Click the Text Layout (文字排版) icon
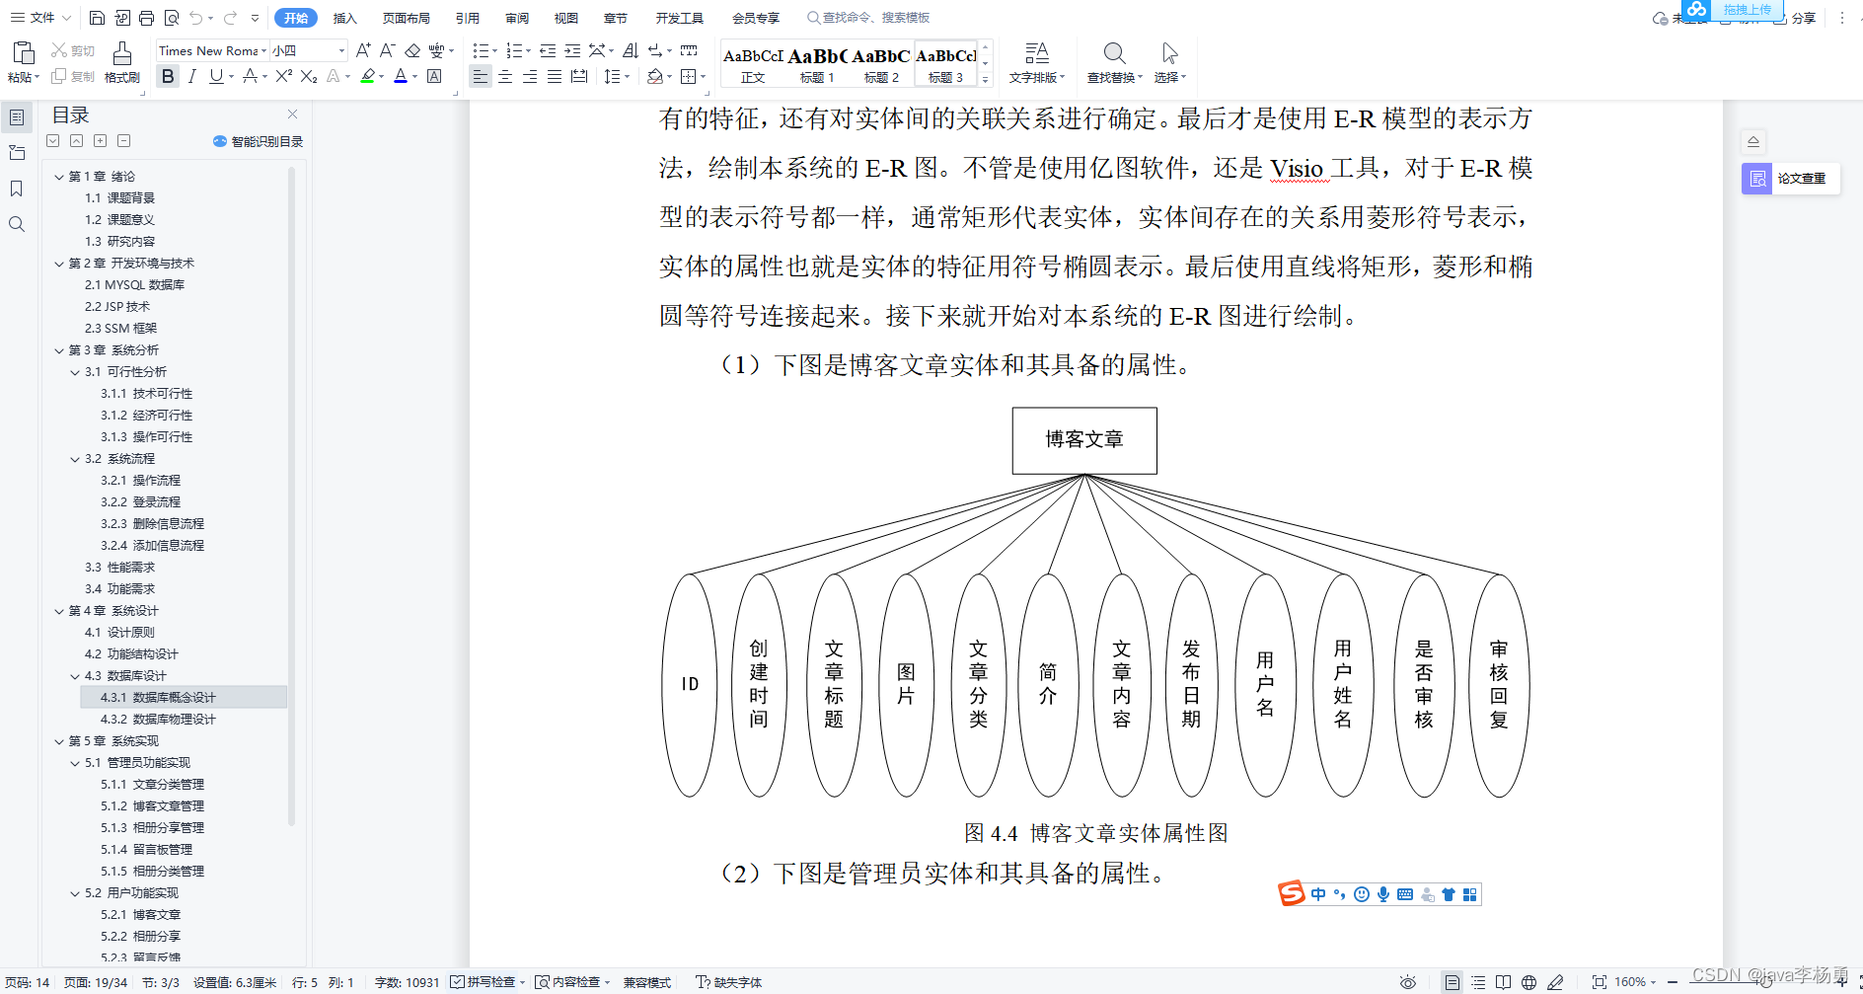This screenshot has width=1863, height=994. 1036,53
